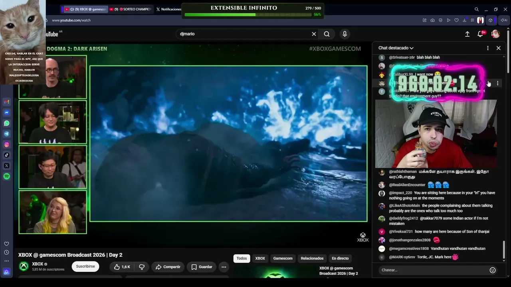Open TikTok in the browser sidebar
Image resolution: width=511 pixels, height=287 pixels.
[x=6, y=155]
